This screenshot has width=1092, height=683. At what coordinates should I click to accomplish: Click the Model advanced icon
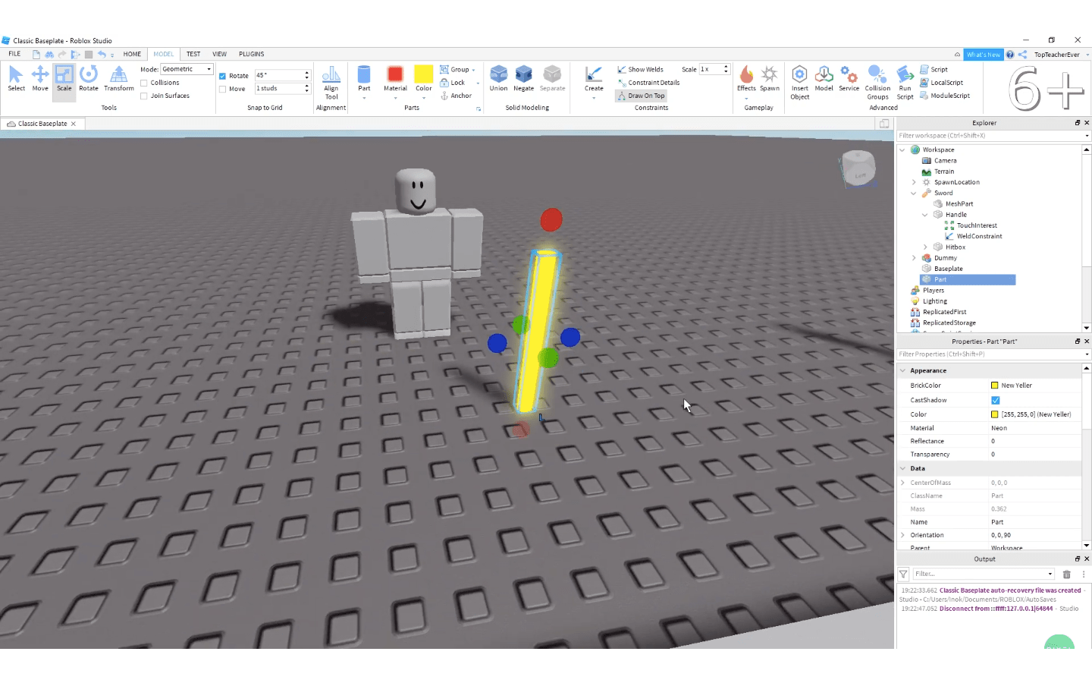(x=824, y=78)
